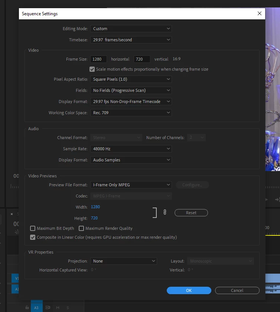
Task: Open the Preview File Format dropdown
Action: click(x=131, y=185)
